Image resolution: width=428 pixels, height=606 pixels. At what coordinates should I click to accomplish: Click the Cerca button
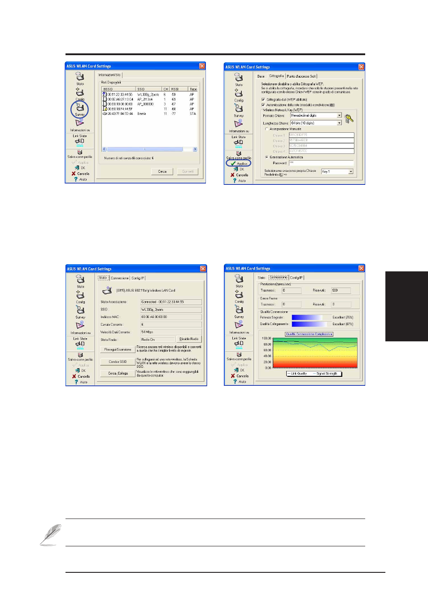(162, 171)
